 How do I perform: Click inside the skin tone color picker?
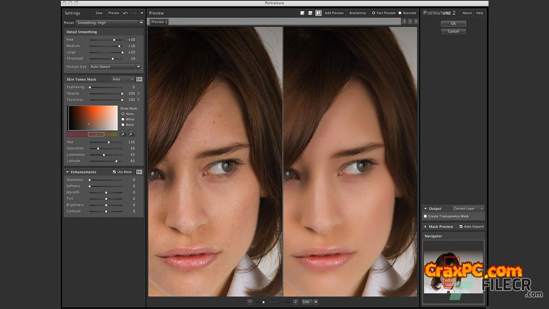(x=93, y=118)
